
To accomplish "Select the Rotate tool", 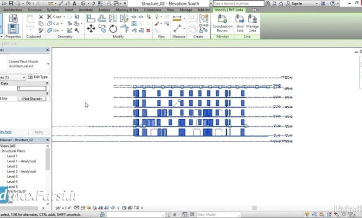I will [113, 29].
